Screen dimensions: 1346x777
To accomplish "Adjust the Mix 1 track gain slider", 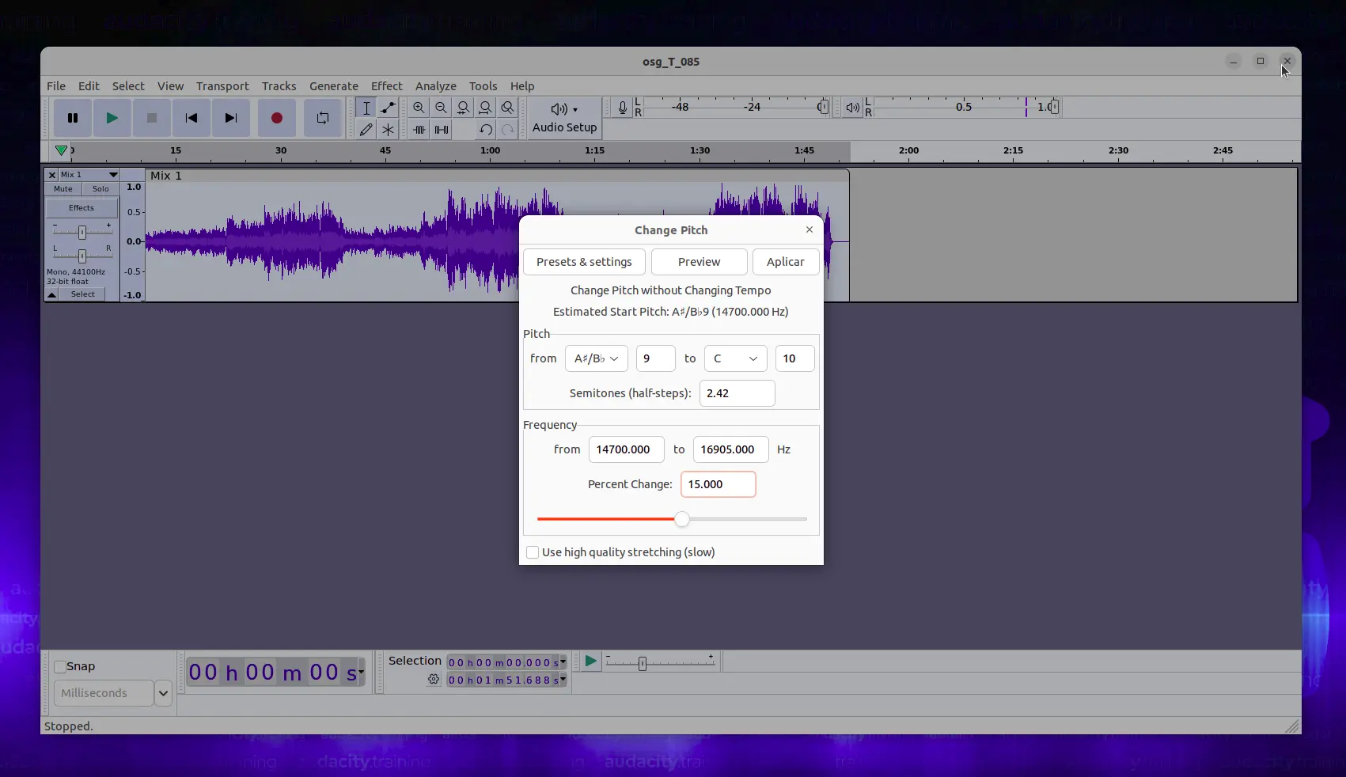I will click(82, 232).
